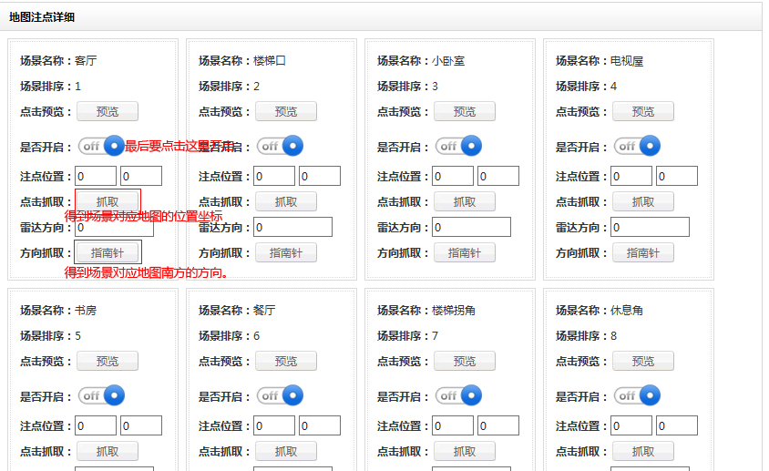Image resolution: width=769 pixels, height=471 pixels.
Task: Switch on 是否开启 for 电视屋
Action: coord(637,146)
